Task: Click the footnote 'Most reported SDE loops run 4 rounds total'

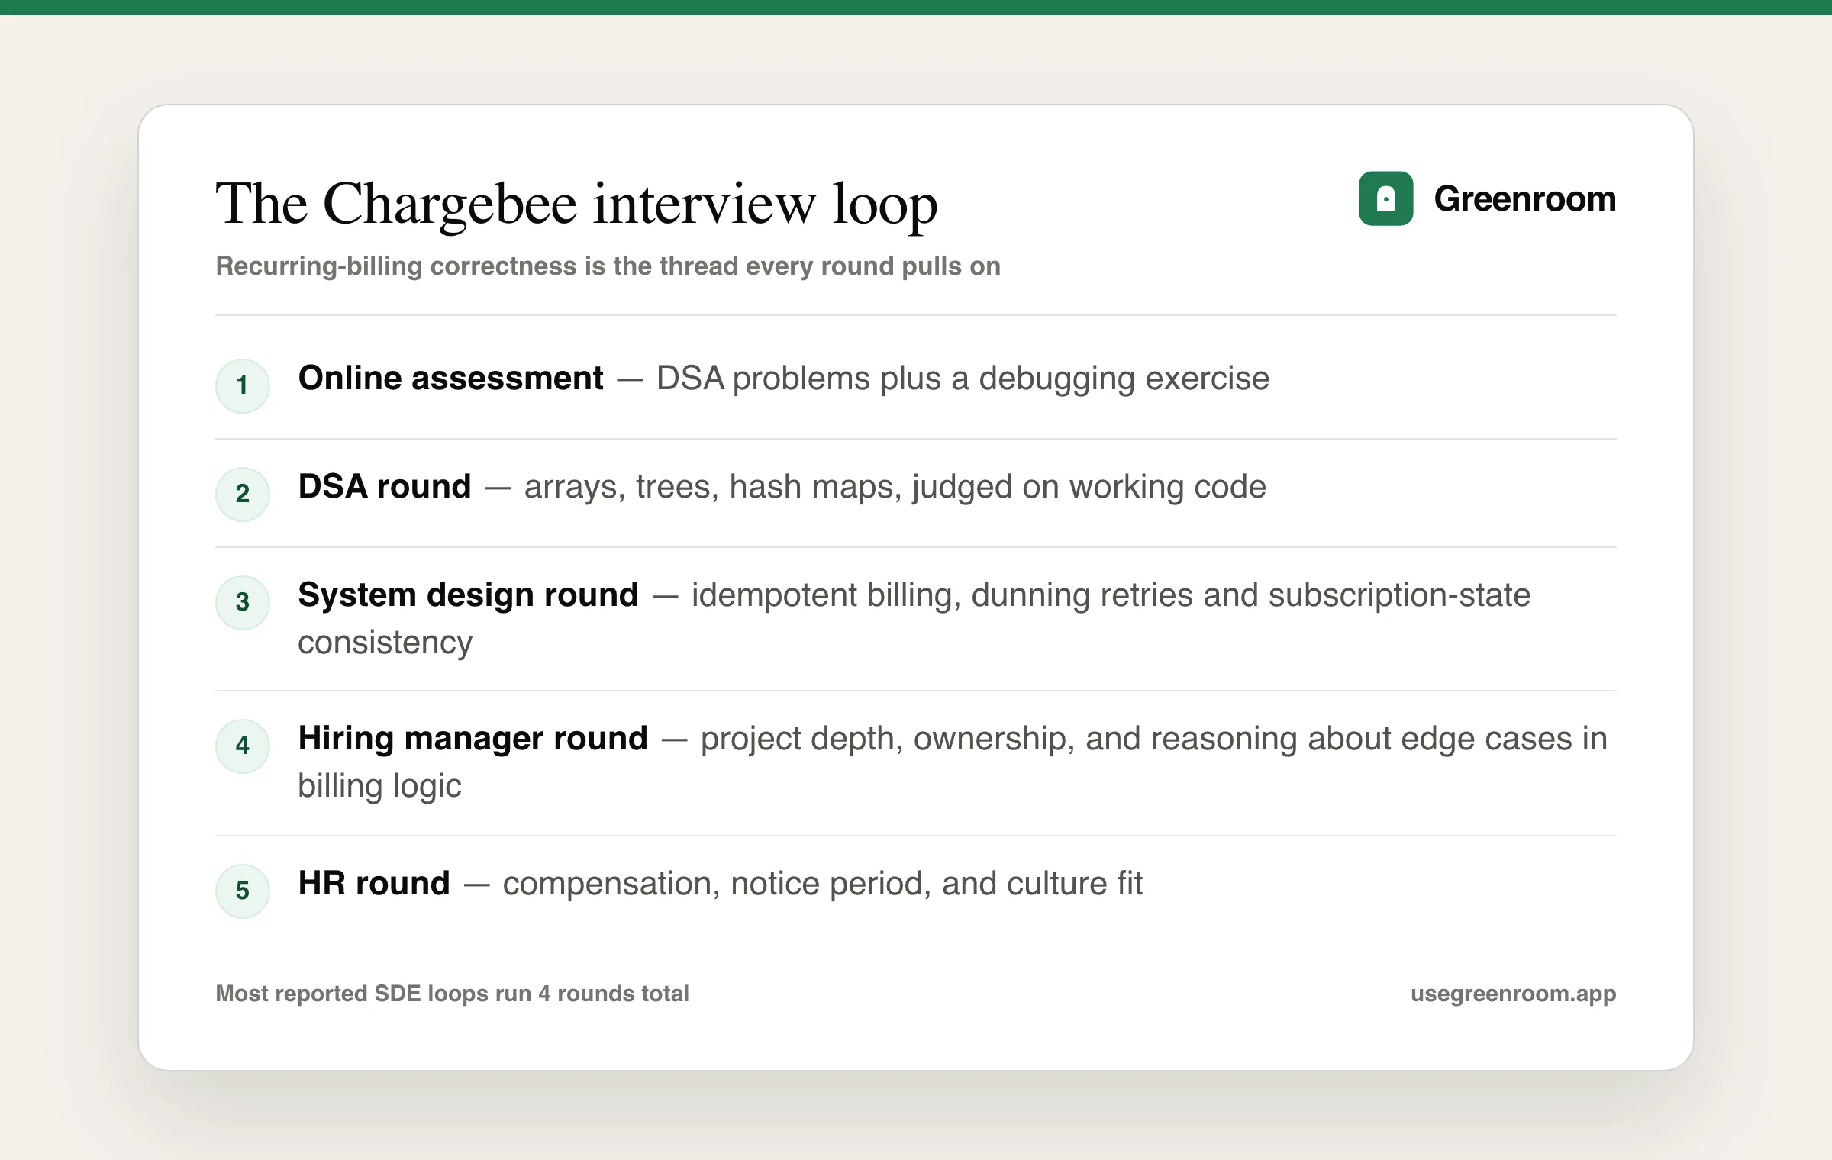Action: 453,994
